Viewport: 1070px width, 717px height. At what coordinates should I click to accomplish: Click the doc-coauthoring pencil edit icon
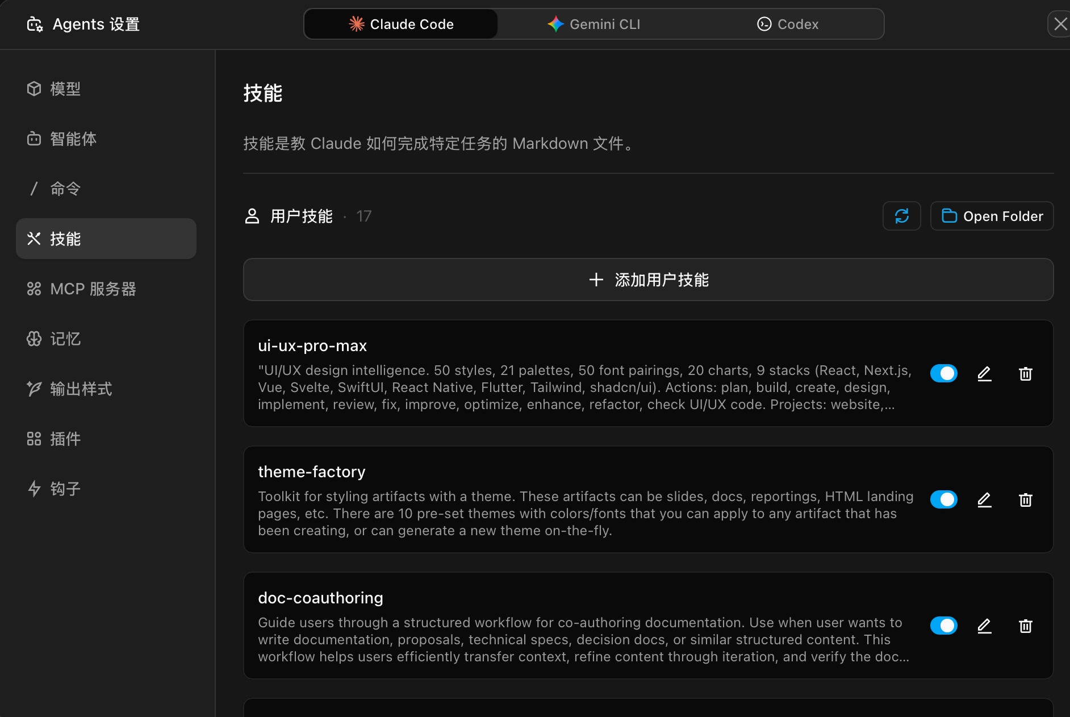tap(984, 626)
